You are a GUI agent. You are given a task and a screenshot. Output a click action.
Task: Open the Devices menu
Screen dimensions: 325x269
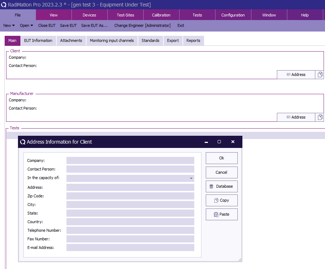click(89, 15)
